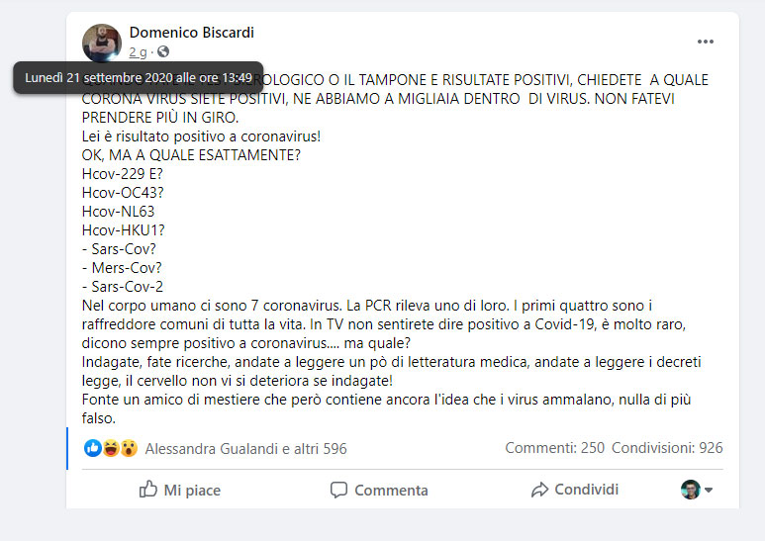Open list: Alessandra Gualandi e altri 596
Image resolution: width=765 pixels, height=541 pixels.
tap(245, 448)
